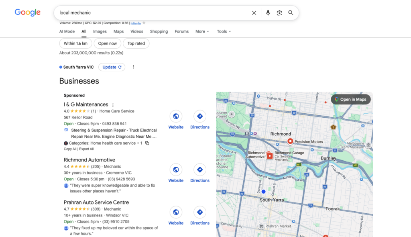Start voice search with microphone icon
Viewport: 411px width, 237px height.
(x=268, y=13)
